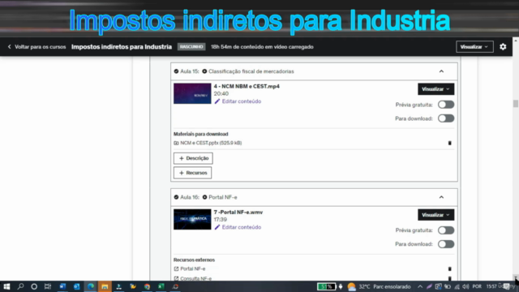This screenshot has width=519, height=292.
Task: Open the volume control in system tray
Action: tap(465, 286)
